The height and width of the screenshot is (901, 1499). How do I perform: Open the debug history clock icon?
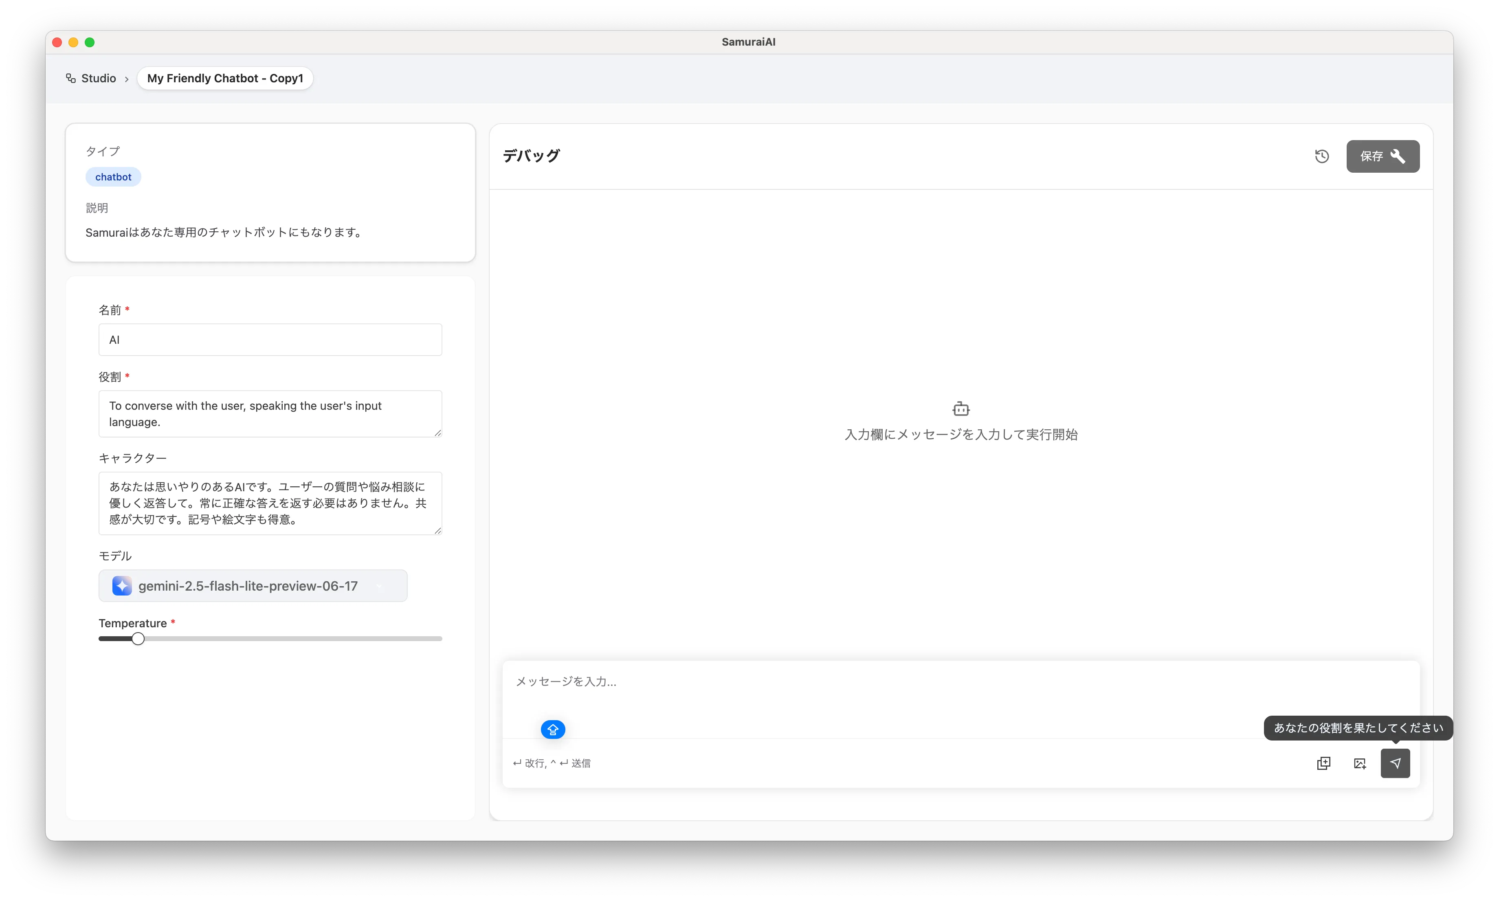[x=1322, y=156]
